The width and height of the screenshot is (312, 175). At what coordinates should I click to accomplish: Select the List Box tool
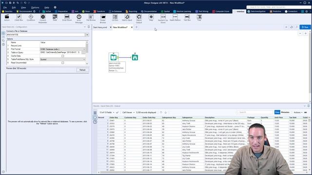click(115, 18)
